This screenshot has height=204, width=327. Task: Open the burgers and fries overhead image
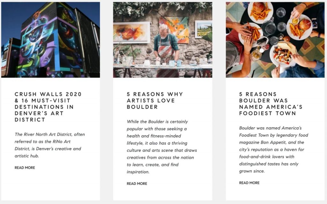point(275,40)
